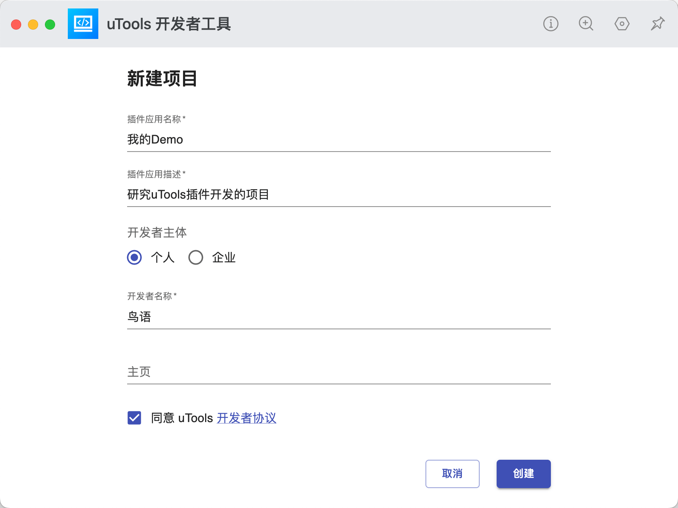Click the 新建项目 heading
Viewport: 678px width, 508px height.
tap(162, 79)
